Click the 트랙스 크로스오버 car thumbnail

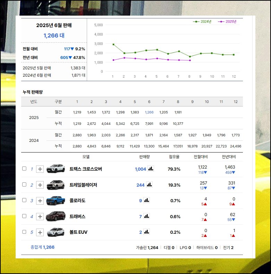[56, 169]
